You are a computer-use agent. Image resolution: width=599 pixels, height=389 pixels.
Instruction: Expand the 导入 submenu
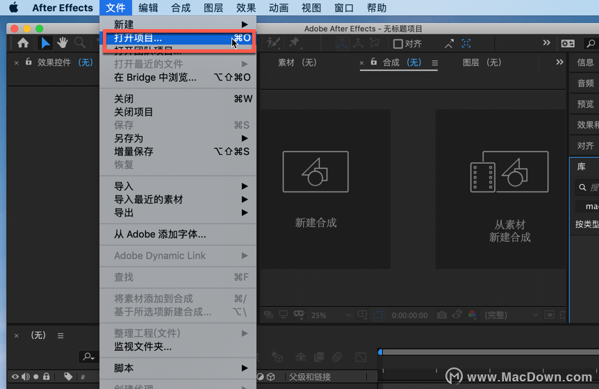click(178, 186)
